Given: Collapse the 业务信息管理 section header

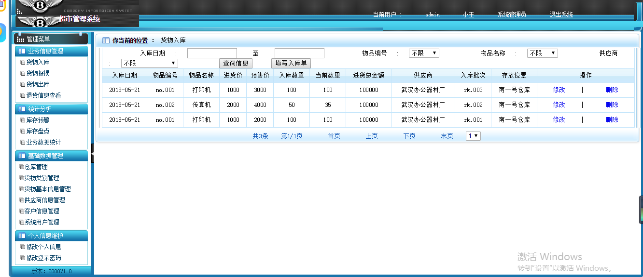Looking at the screenshot, I should (x=51, y=51).
